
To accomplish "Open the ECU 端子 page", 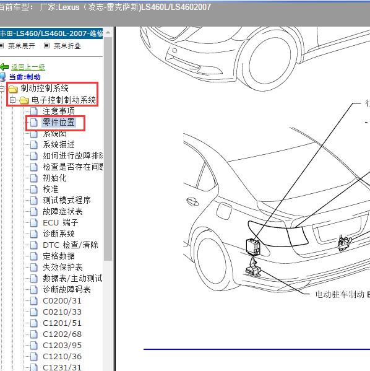I will coord(61,222).
